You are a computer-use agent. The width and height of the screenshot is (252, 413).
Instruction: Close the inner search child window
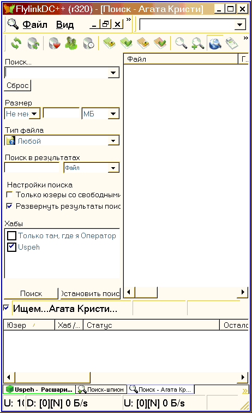click(118, 24)
